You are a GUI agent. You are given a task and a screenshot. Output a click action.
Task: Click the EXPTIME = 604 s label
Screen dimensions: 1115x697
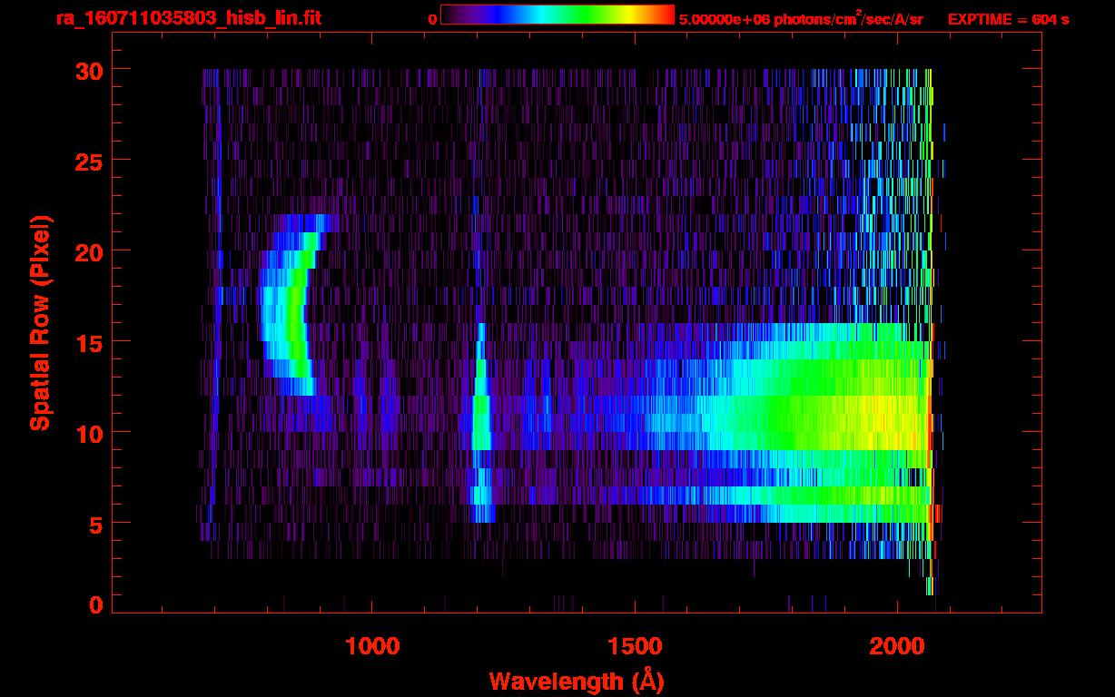1008,19
